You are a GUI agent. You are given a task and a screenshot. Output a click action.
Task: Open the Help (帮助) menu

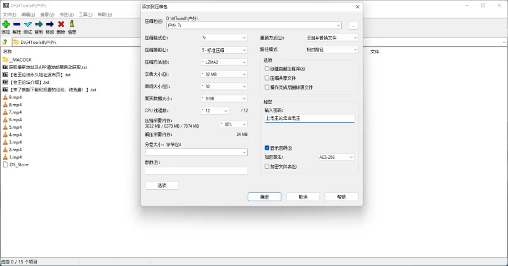pyautogui.click(x=105, y=15)
